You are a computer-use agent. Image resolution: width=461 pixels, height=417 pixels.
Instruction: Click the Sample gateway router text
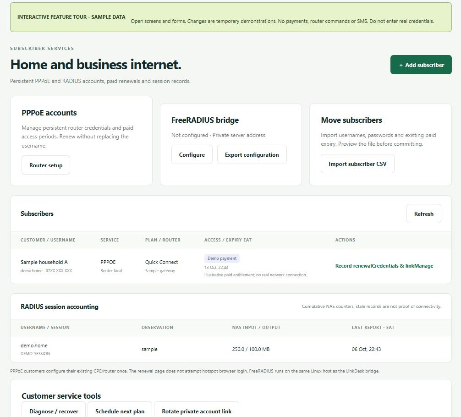coord(160,270)
